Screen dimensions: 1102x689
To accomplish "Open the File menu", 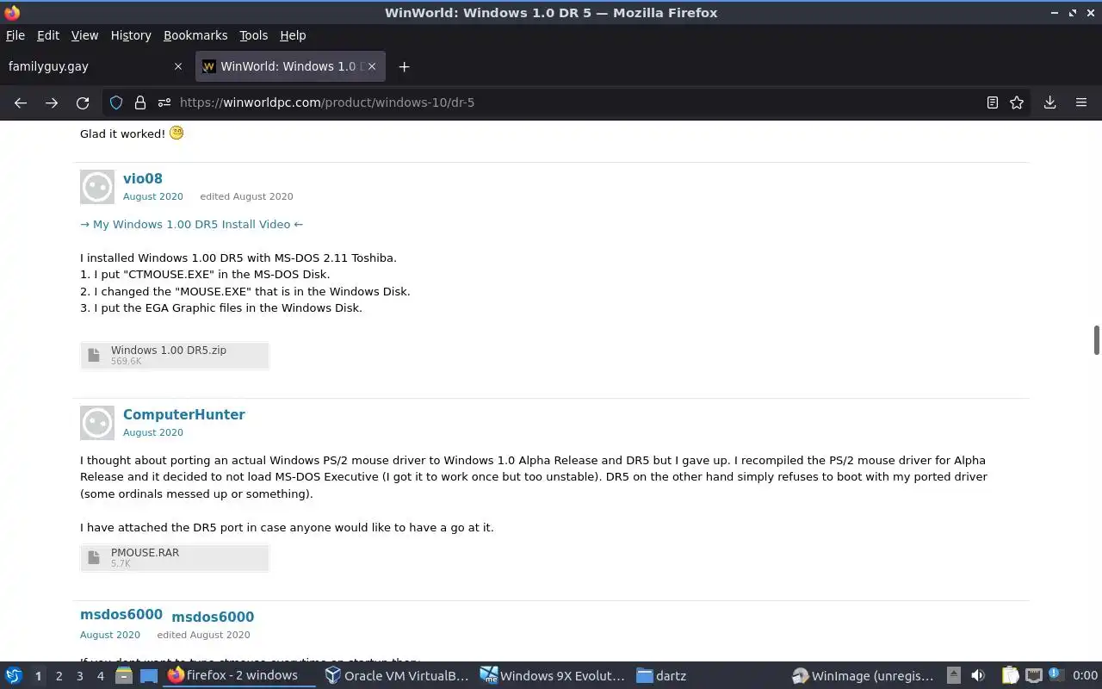I will click(15, 35).
